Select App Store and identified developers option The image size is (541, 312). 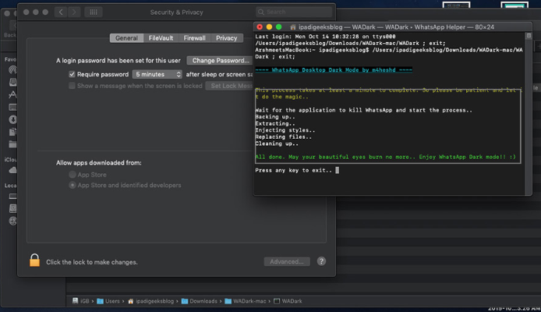pyautogui.click(x=72, y=186)
